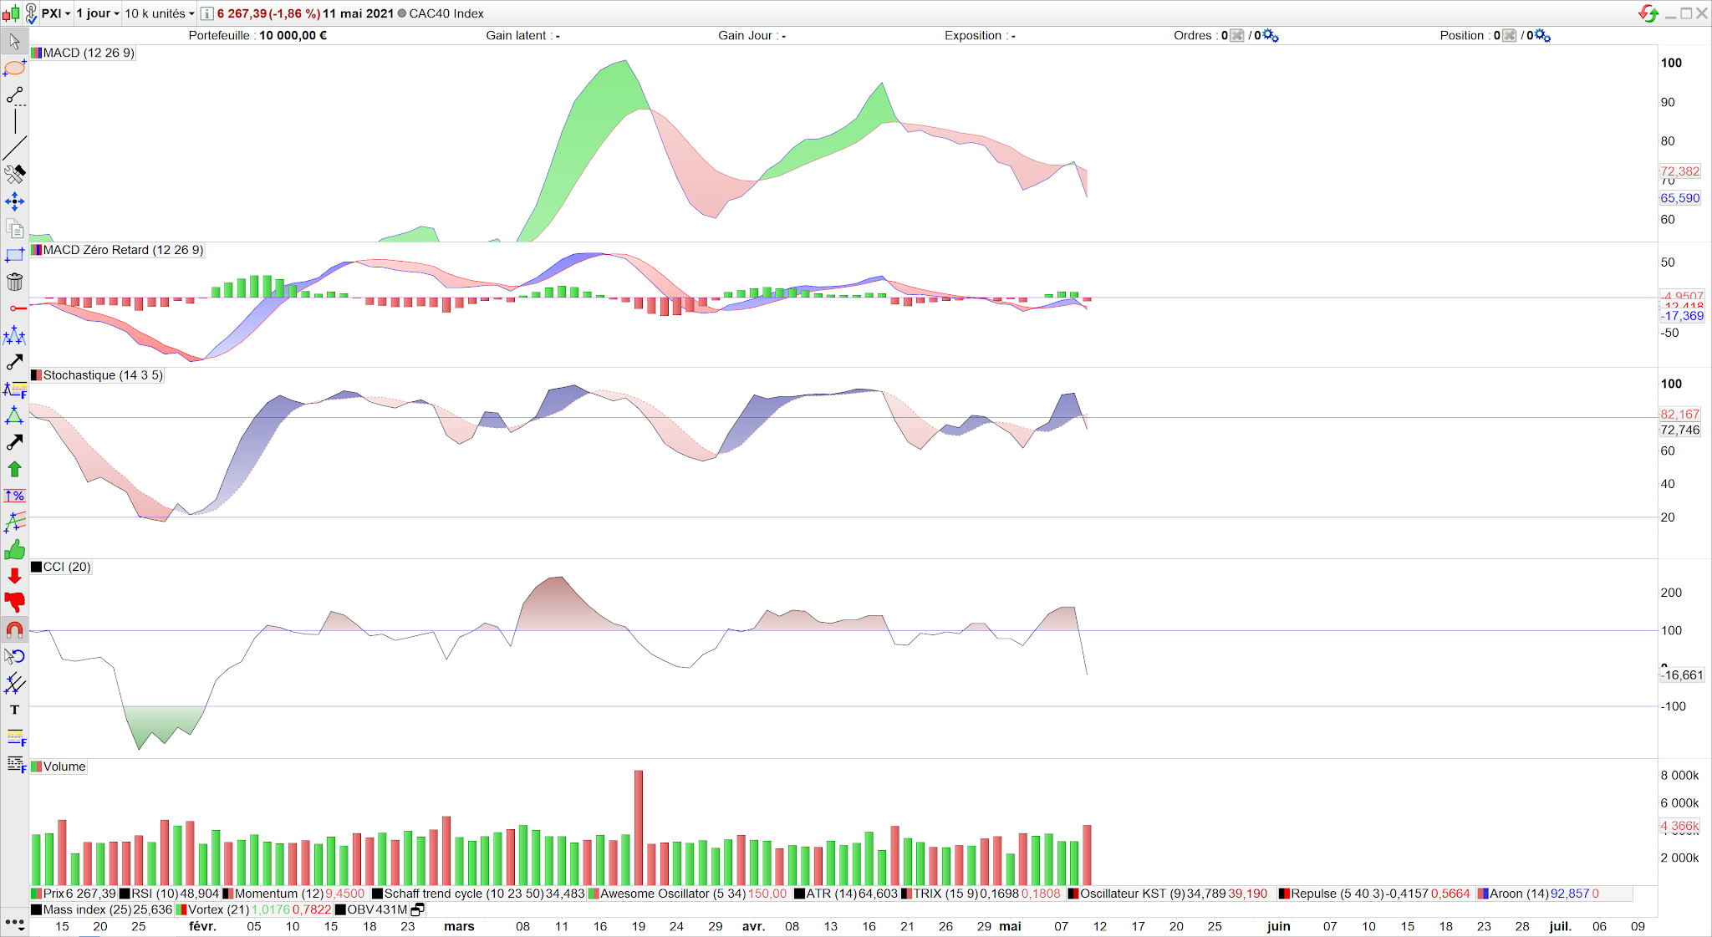This screenshot has width=1712, height=937.
Task: Toggle the Ordres cancel X button
Action: pyautogui.click(x=1237, y=35)
